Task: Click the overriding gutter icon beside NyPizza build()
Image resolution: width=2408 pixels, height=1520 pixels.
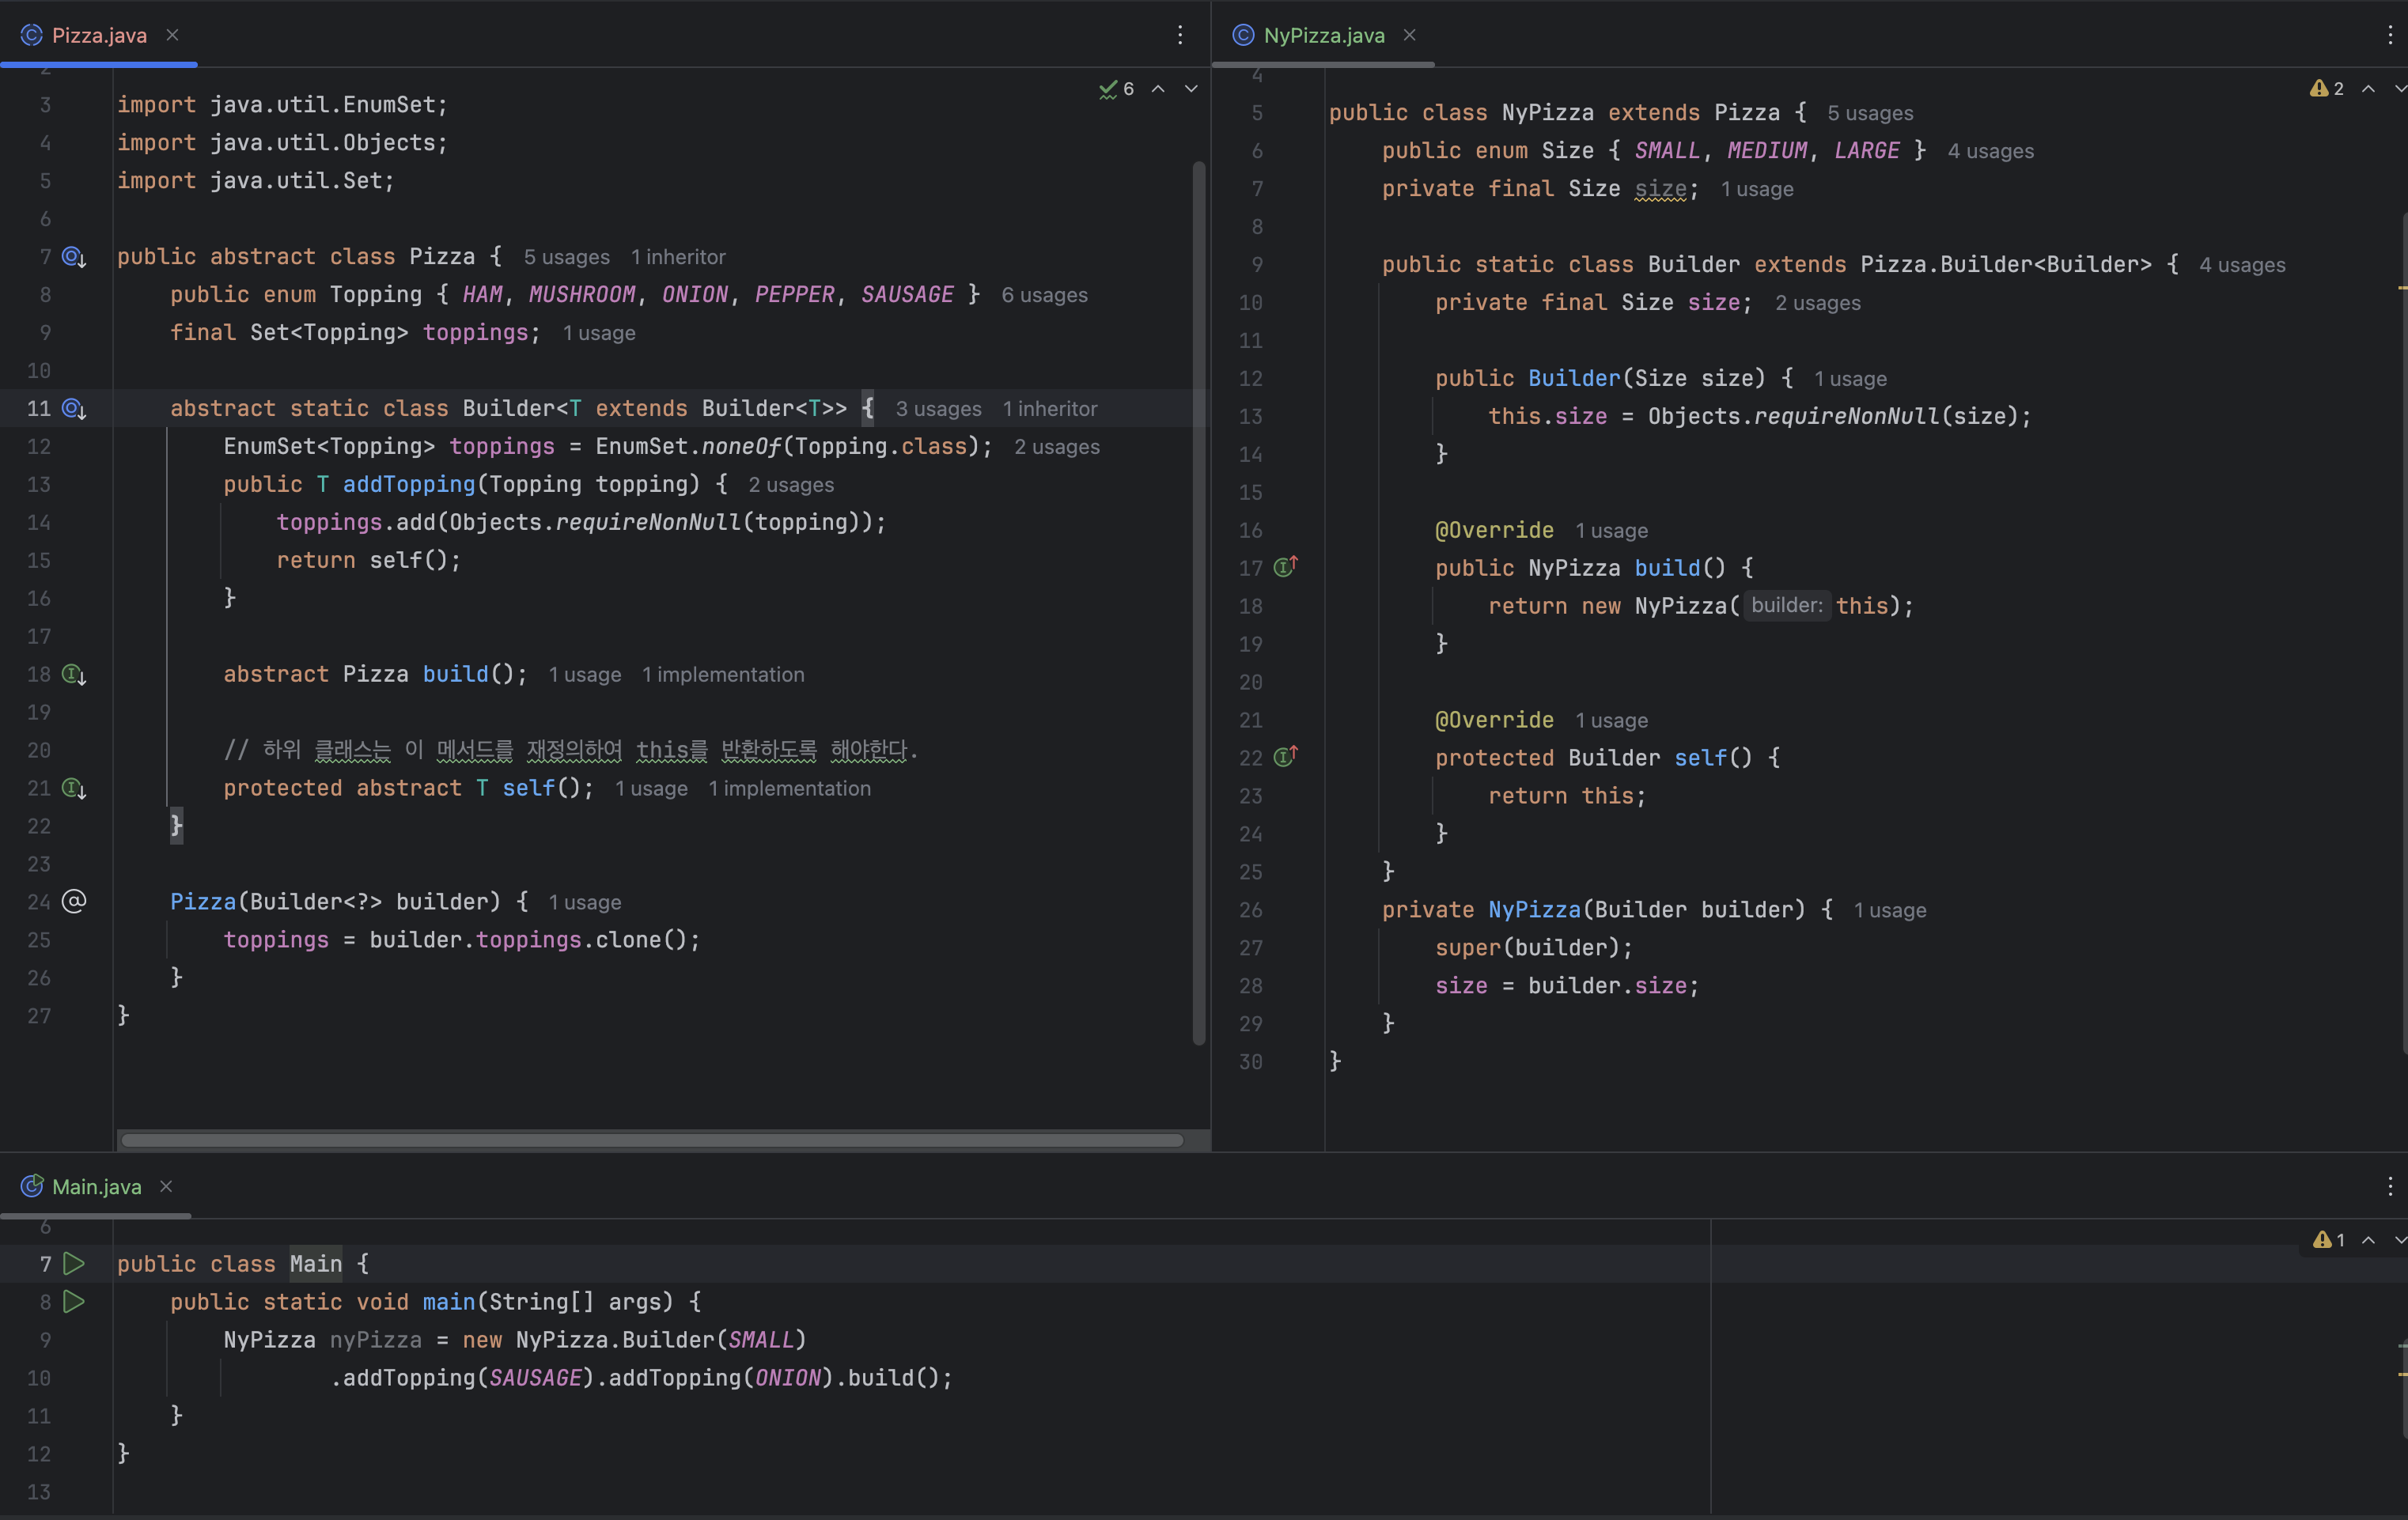Action: coord(1285,567)
